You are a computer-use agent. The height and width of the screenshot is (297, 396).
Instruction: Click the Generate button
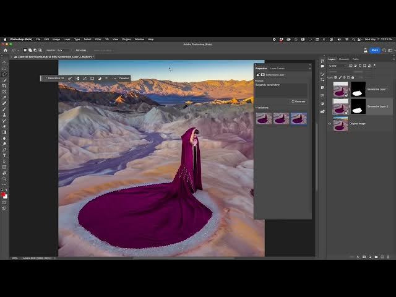[x=299, y=101]
